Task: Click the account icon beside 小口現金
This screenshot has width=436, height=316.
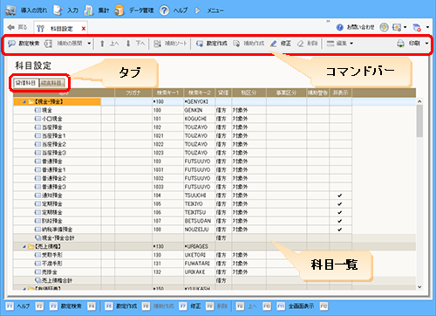Action: 37,119
